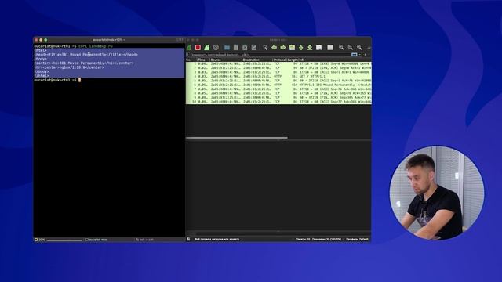
Task: Select packet 7 in the packet list
Action: (x=278, y=89)
